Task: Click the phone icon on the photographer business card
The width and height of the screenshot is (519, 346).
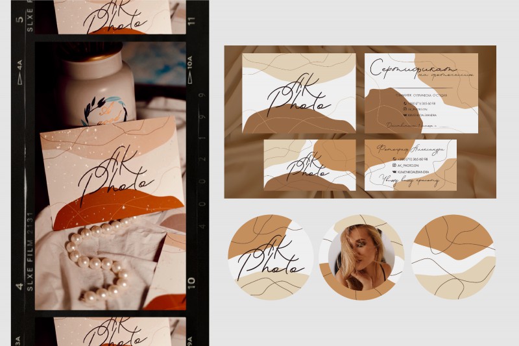Action: click(394, 159)
